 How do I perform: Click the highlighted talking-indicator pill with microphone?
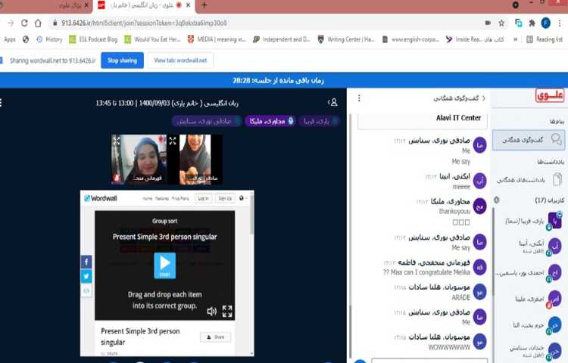click(270, 121)
